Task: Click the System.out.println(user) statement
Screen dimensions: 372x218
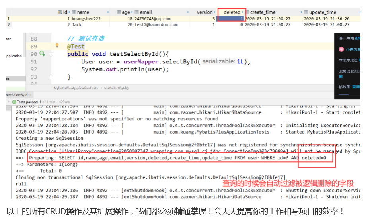Action: pos(125,69)
